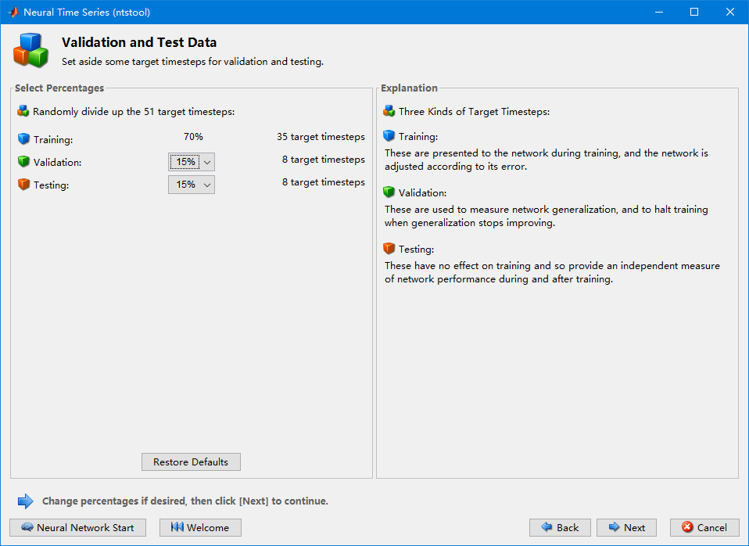Click the large colored cubes header icon
This screenshot has width=749, height=546.
[30, 50]
